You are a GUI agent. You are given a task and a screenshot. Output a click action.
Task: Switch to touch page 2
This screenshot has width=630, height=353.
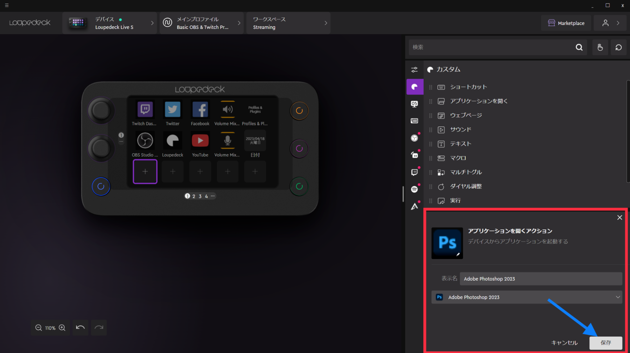[x=194, y=196]
